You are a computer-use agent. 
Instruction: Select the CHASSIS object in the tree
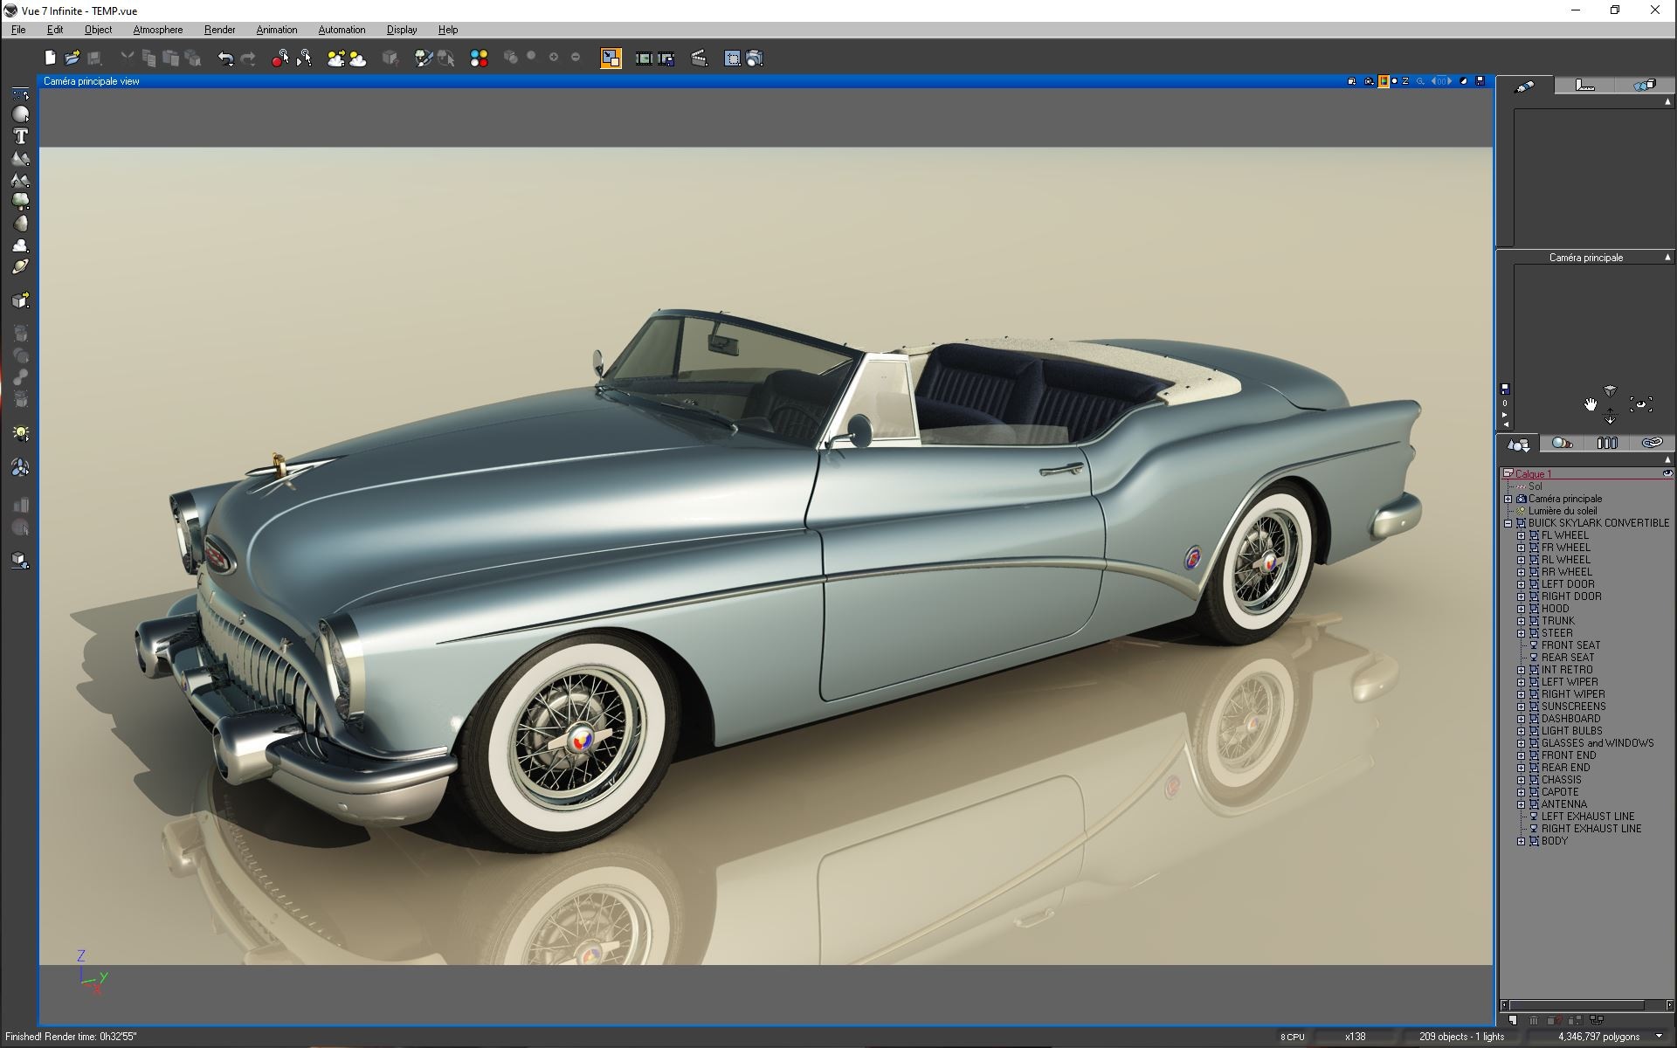tap(1563, 779)
